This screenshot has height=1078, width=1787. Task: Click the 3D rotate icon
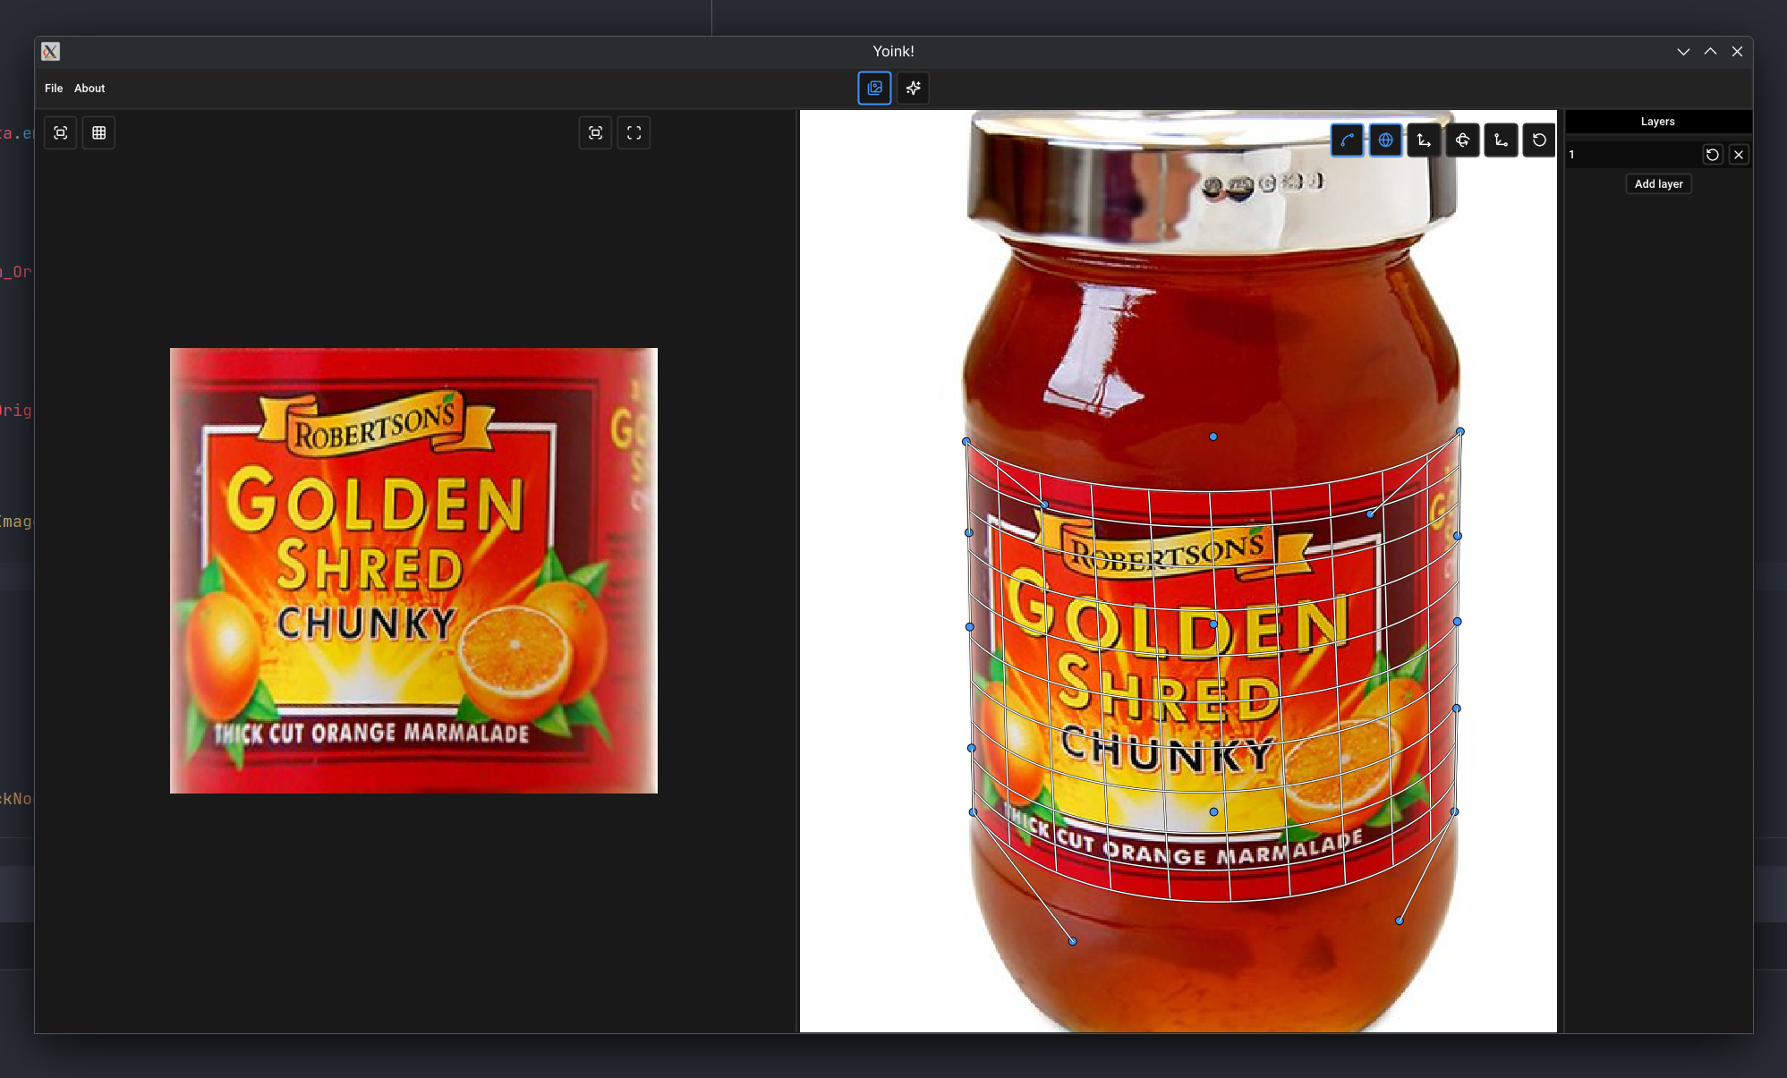[x=1462, y=140]
